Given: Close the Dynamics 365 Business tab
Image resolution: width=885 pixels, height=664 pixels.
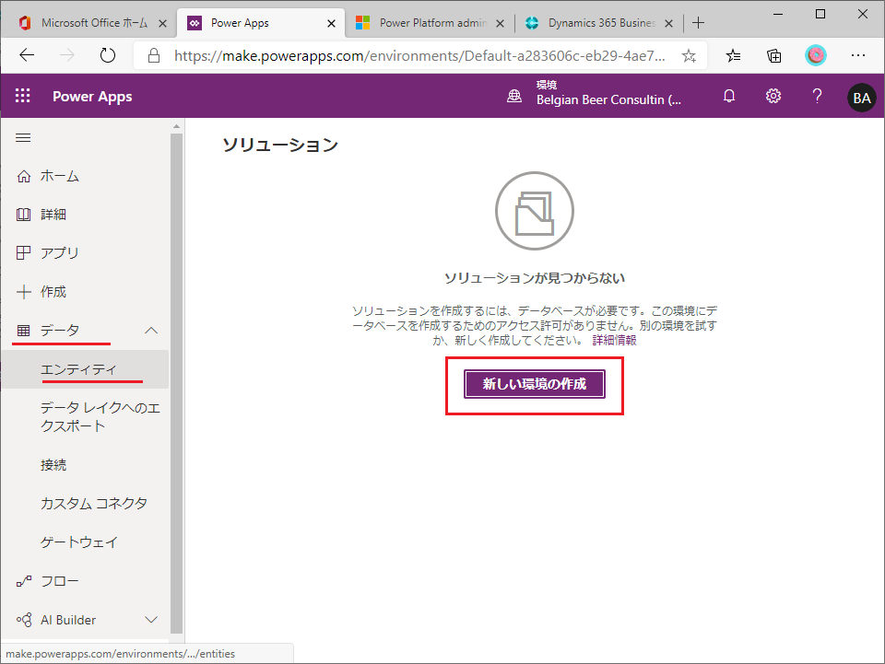Looking at the screenshot, I should click(x=669, y=23).
